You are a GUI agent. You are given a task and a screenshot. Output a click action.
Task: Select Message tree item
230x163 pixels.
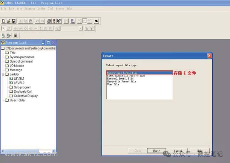coord(16,70)
